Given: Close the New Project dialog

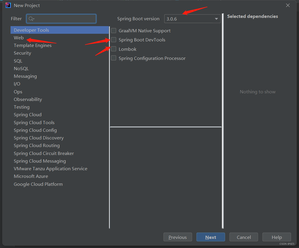Looking at the screenshot, I should tap(288, 5).
